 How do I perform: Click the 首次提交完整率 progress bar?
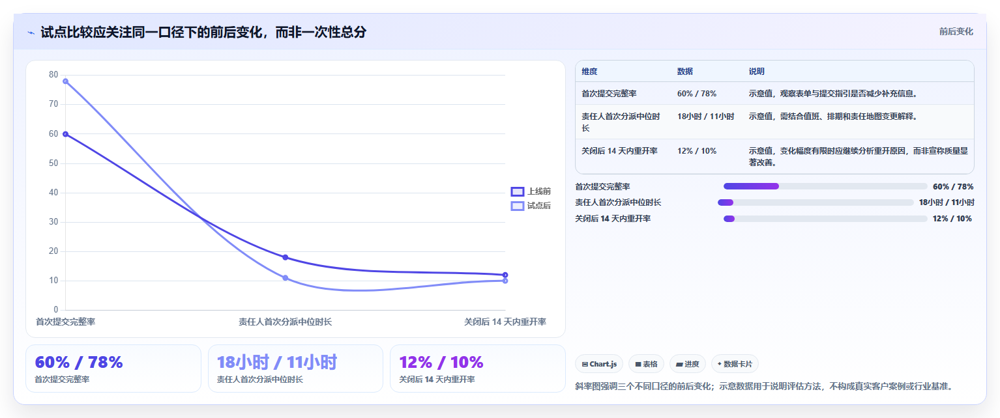click(825, 186)
